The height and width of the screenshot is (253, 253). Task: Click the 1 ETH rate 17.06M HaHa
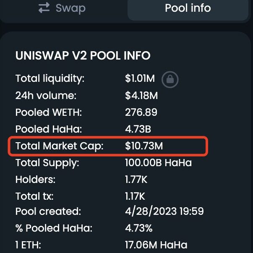pos(156,245)
